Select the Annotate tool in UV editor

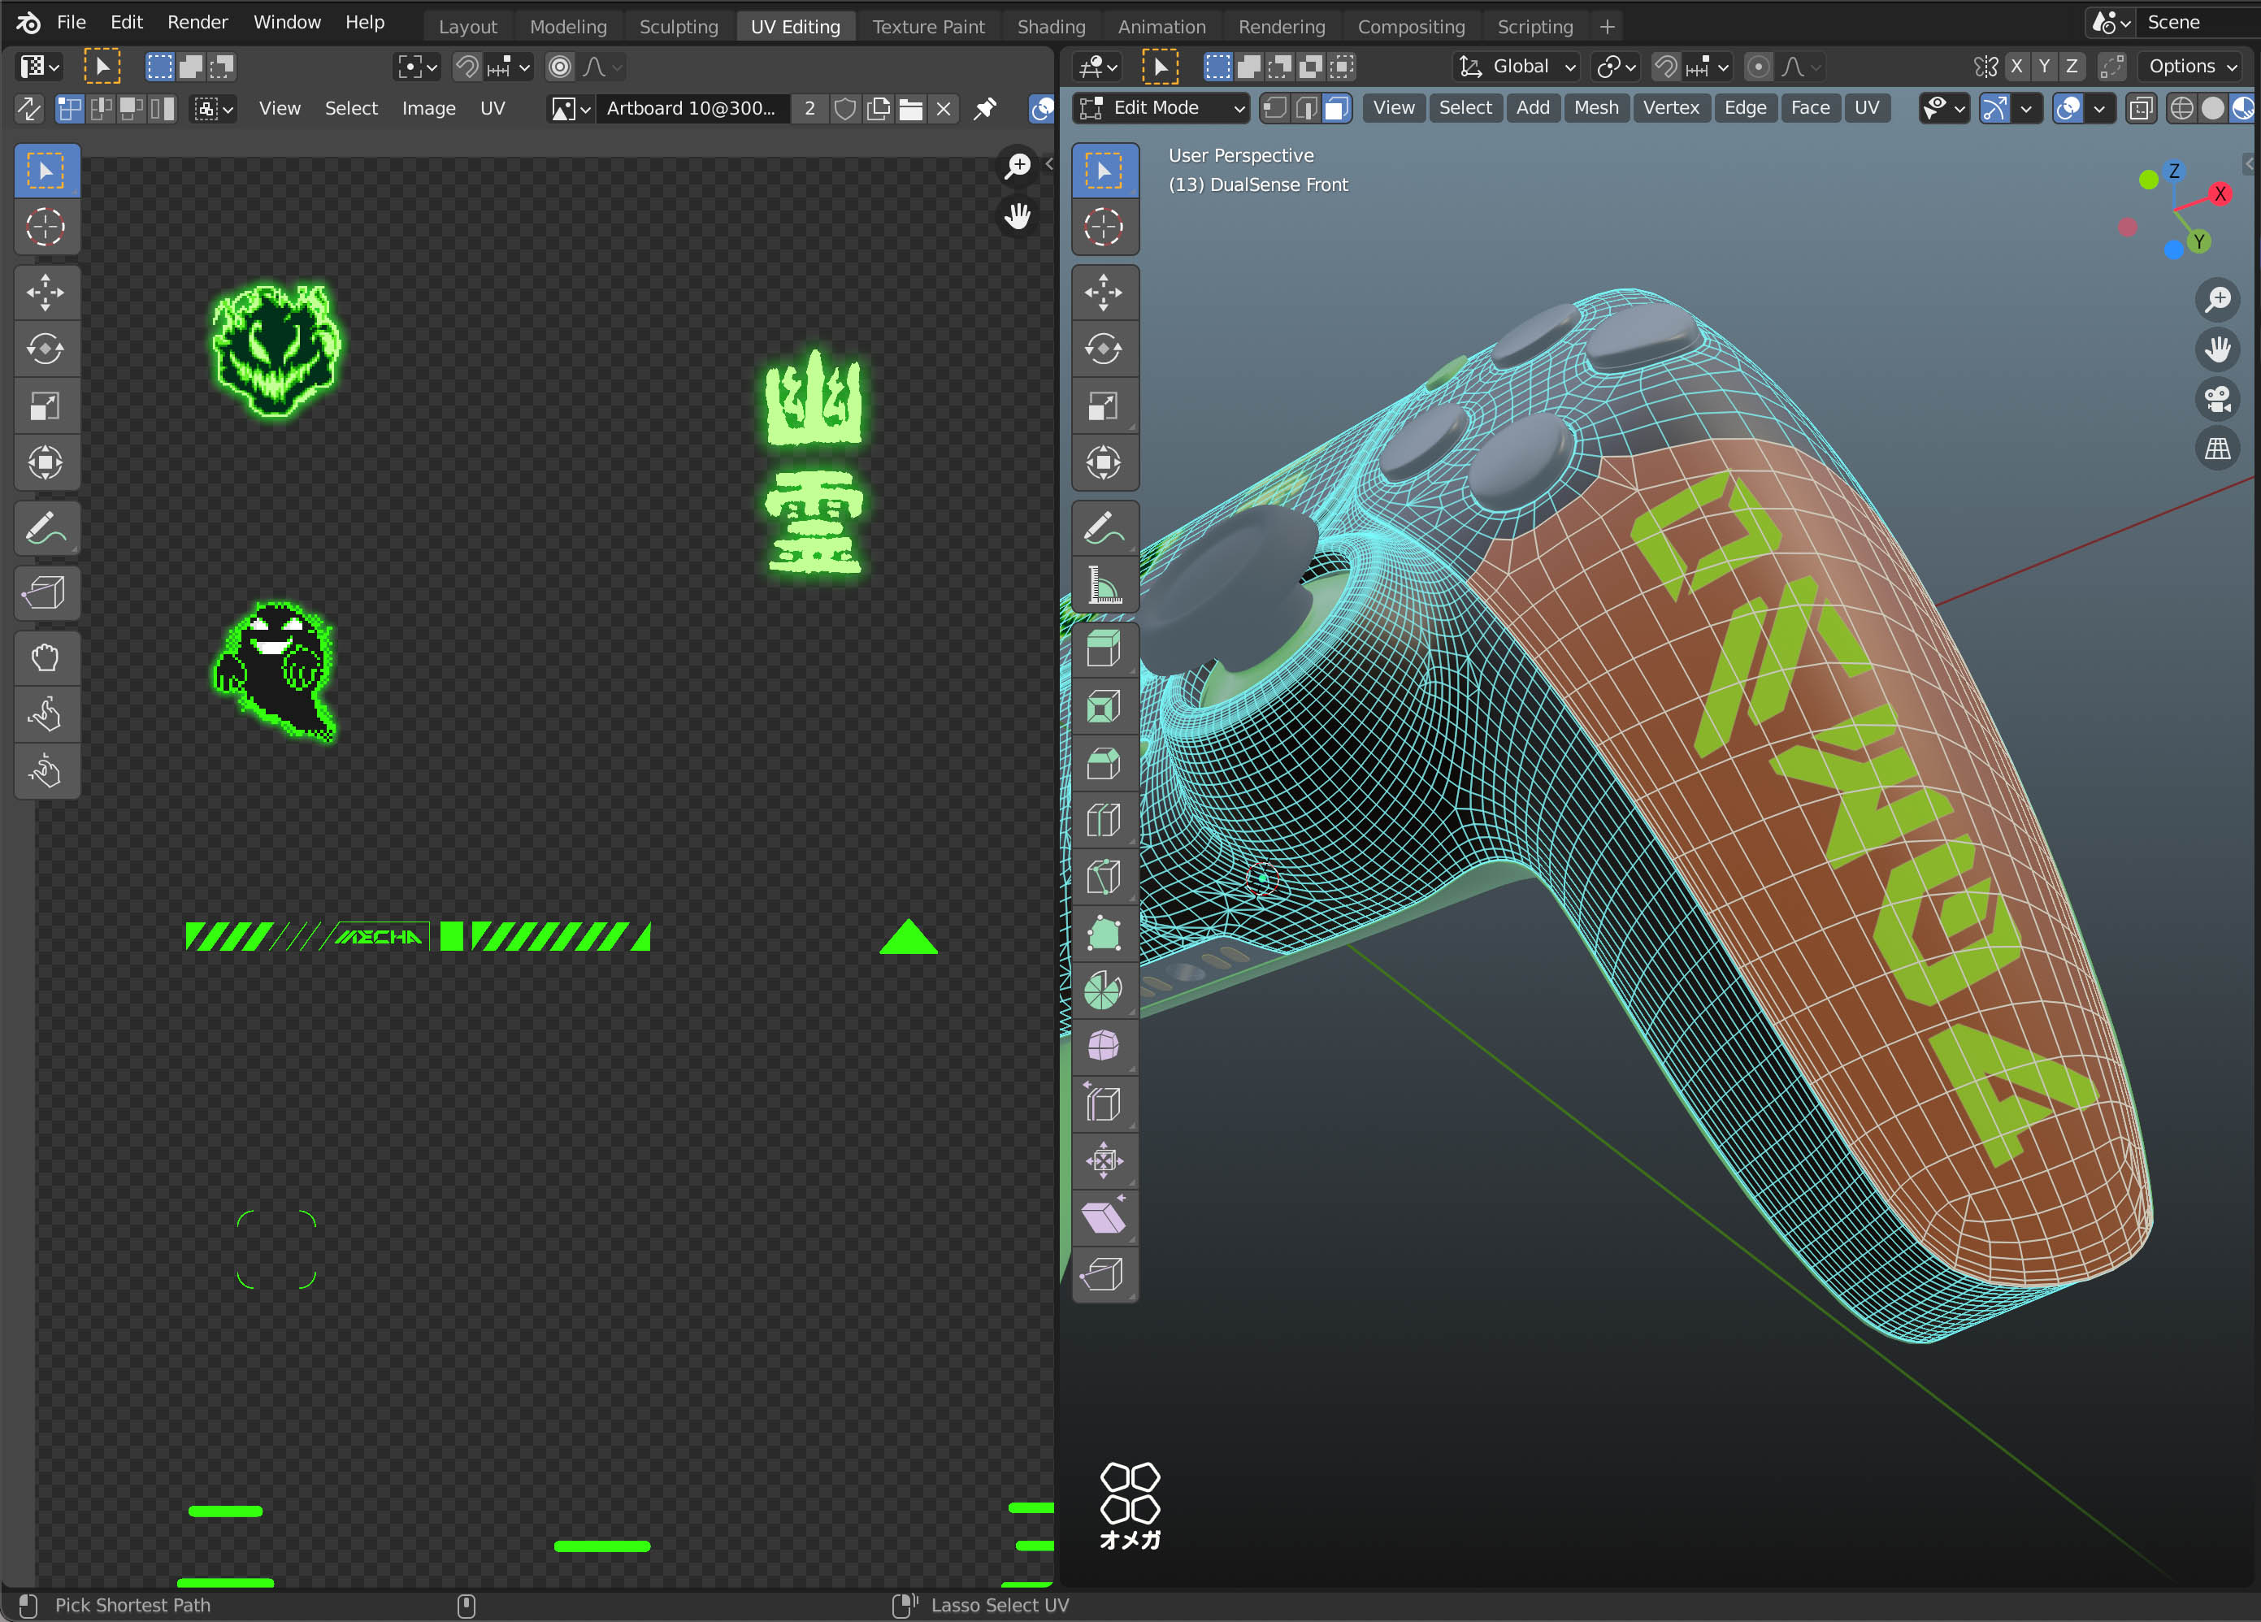coord(46,528)
